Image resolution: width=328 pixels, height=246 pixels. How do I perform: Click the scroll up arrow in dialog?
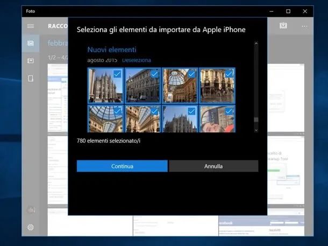click(x=256, y=44)
